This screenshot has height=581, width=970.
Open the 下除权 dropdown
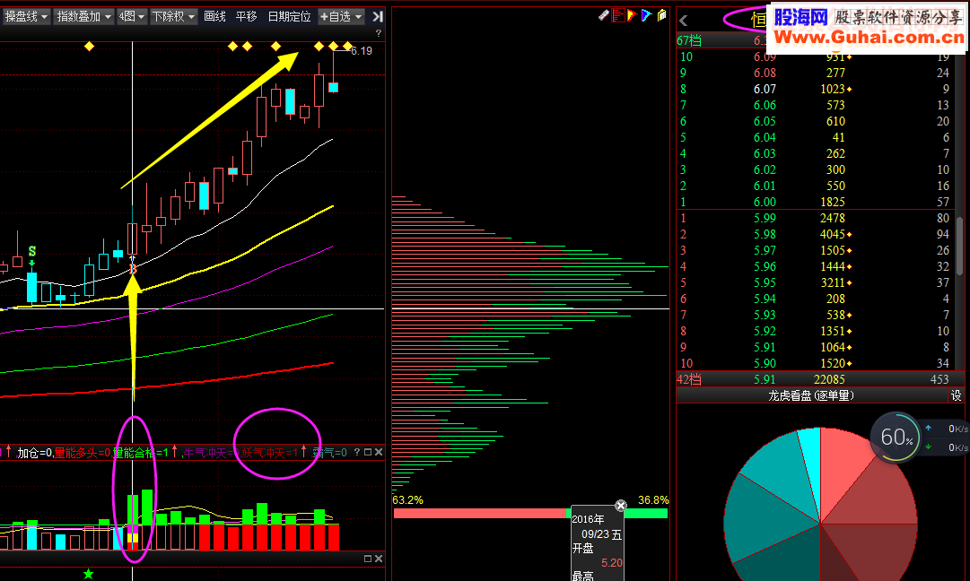(x=174, y=17)
